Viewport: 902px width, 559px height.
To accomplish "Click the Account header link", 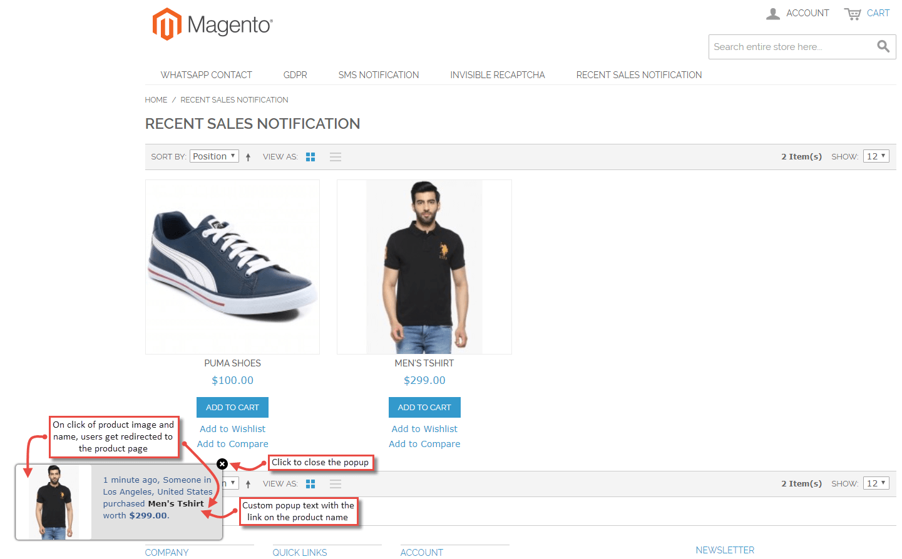I will coord(807,13).
